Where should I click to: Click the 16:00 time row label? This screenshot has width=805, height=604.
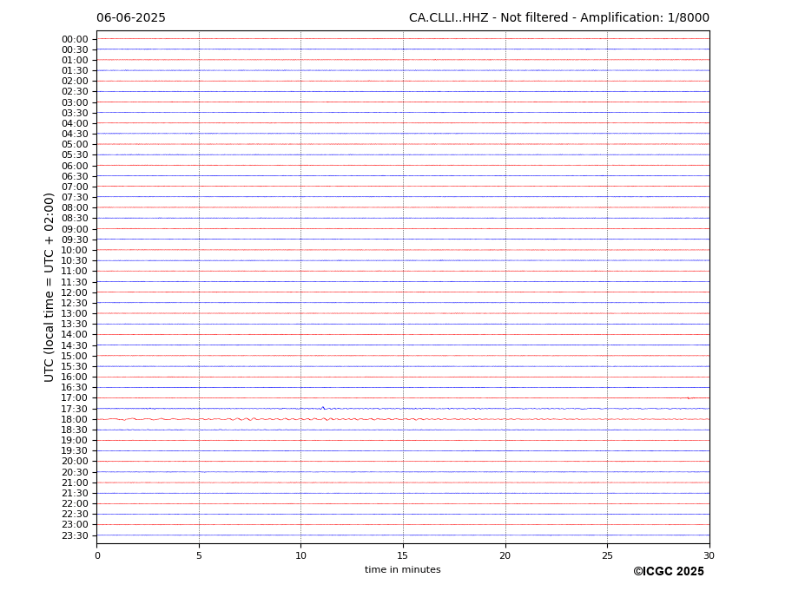pyautogui.click(x=75, y=377)
